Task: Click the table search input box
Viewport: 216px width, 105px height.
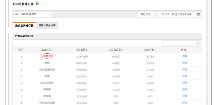Action: tap(182, 43)
